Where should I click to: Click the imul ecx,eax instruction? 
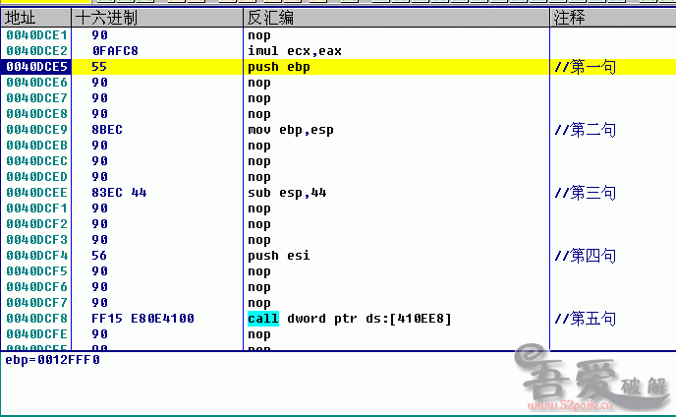tap(295, 50)
